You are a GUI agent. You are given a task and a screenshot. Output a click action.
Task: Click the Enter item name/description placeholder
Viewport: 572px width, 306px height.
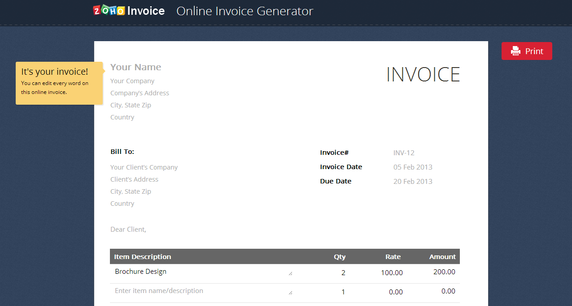point(159,291)
